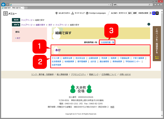164x119 pixels.
Task: Select the 組織で探す browser tab
Action: coord(13,8)
